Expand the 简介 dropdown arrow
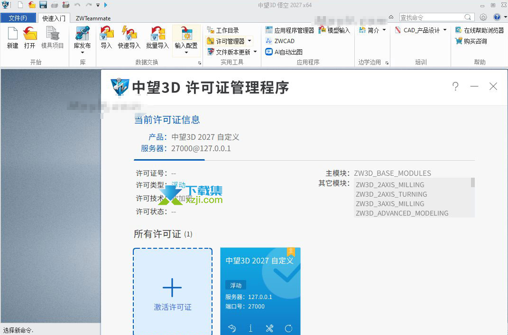Screen dimensions: 508x335 pos(384,30)
